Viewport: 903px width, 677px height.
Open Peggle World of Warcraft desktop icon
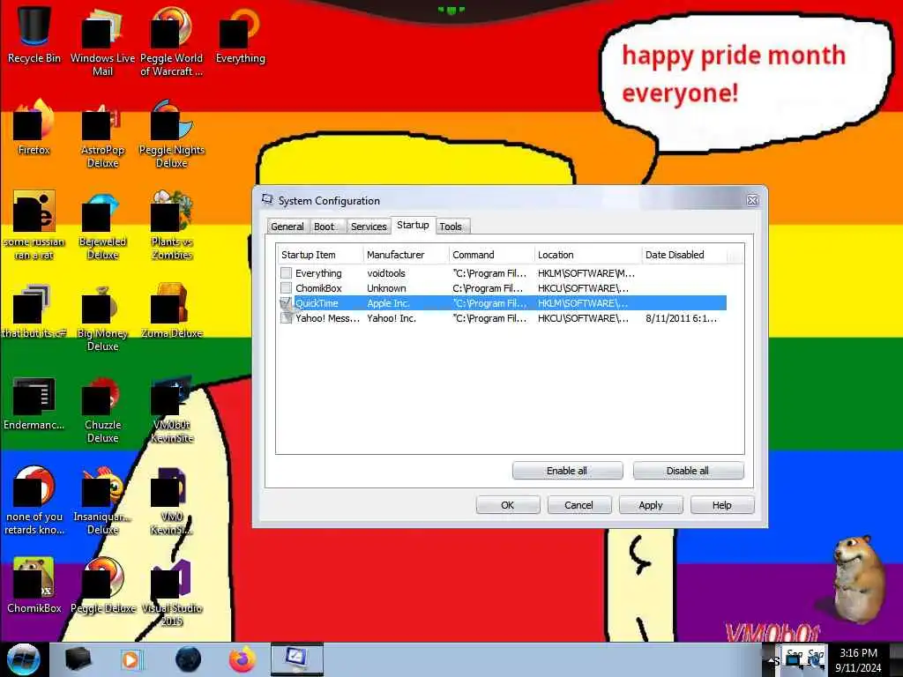tap(172, 41)
